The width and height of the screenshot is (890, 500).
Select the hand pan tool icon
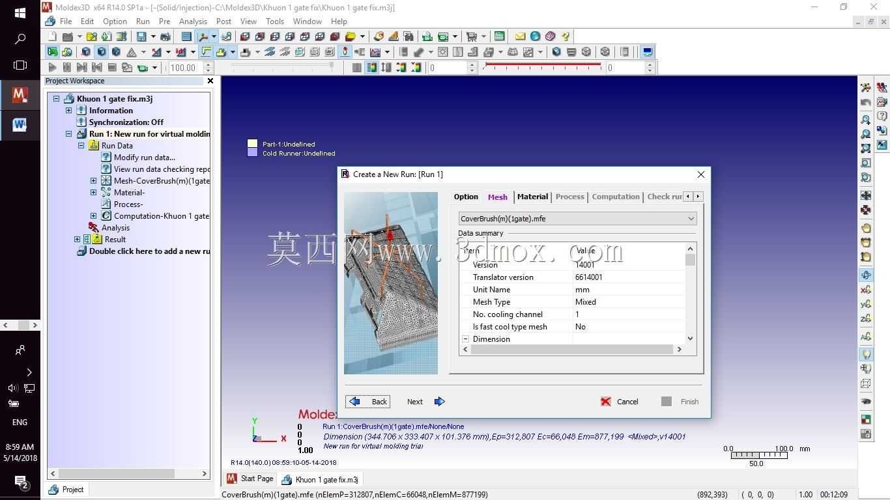tap(866, 228)
